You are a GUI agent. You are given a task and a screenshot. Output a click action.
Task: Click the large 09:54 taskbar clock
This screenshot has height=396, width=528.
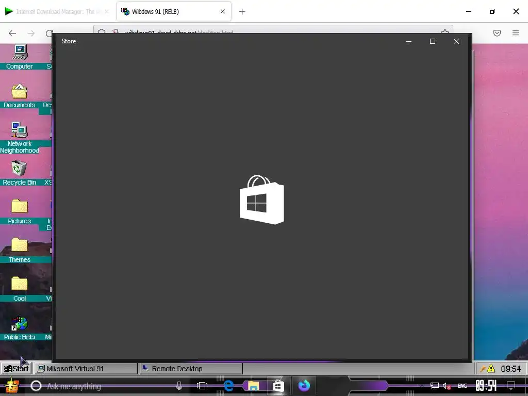tap(486, 386)
